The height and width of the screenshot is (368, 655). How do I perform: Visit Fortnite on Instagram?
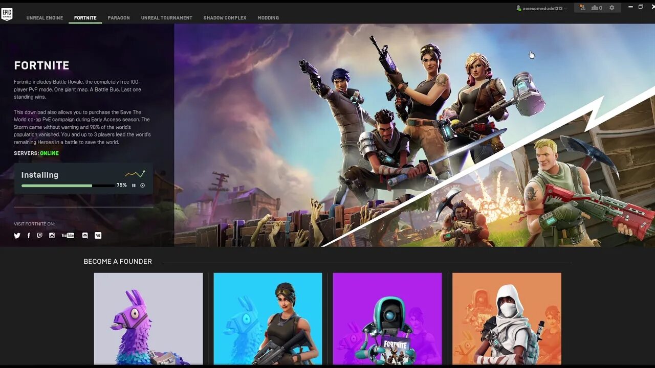click(x=52, y=236)
